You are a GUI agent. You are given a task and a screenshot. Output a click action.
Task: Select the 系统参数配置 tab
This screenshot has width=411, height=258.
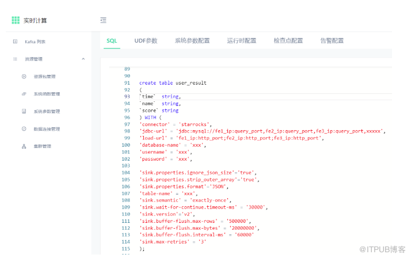click(192, 41)
